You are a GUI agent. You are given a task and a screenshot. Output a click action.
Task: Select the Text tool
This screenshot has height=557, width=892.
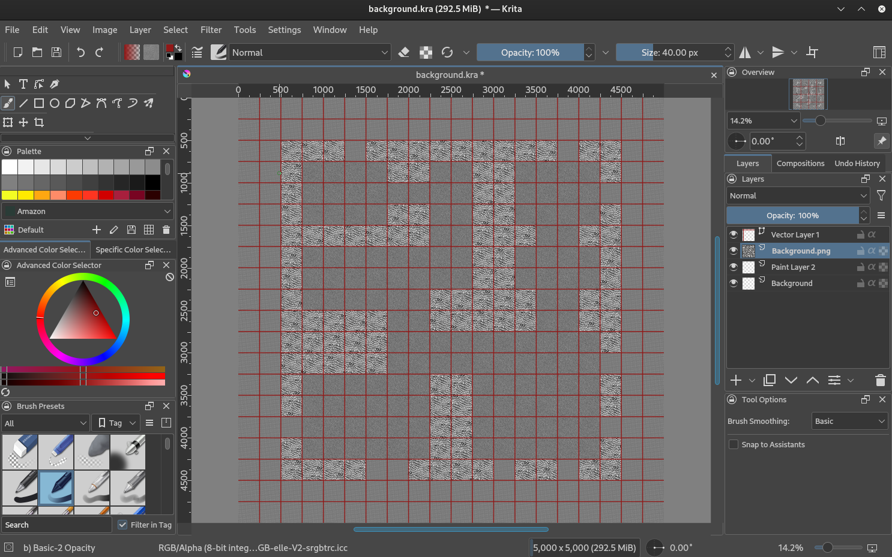[x=23, y=84]
